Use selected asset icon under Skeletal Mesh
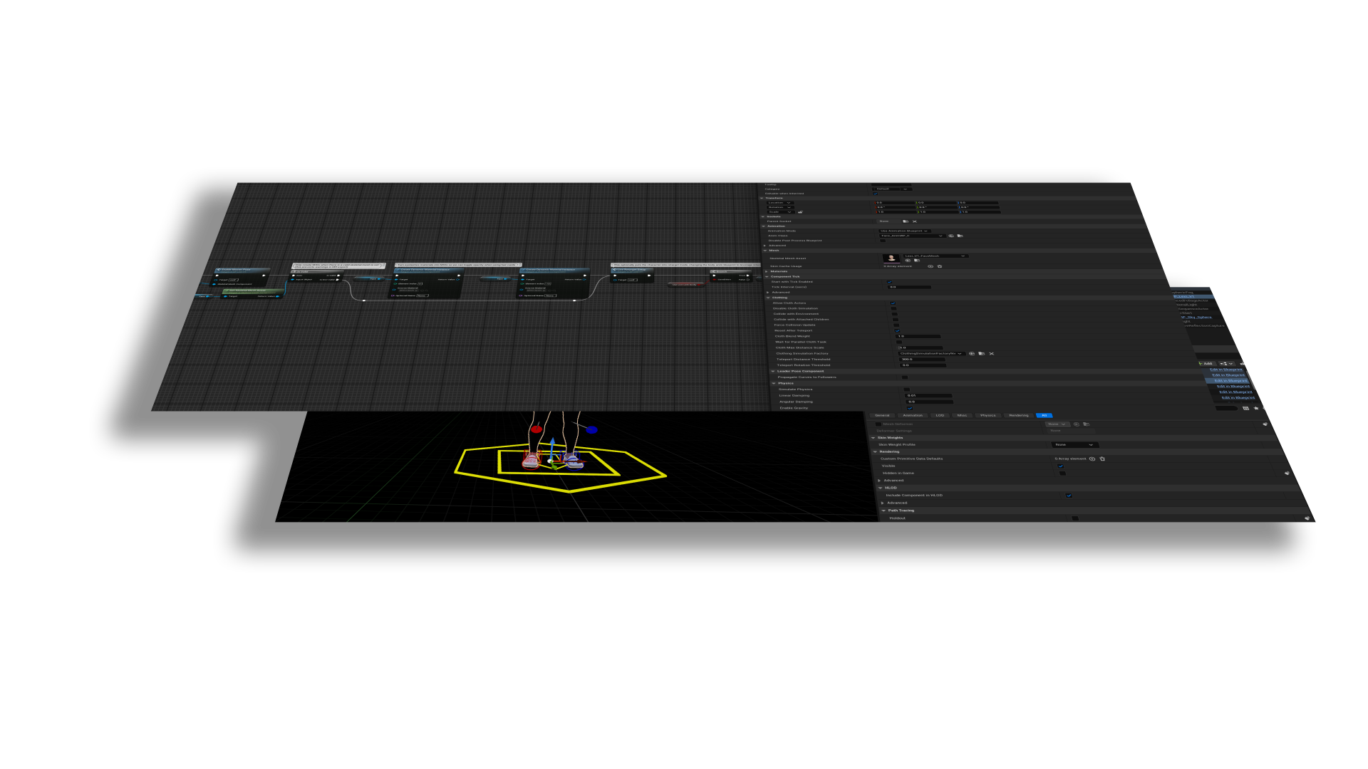 (x=908, y=261)
